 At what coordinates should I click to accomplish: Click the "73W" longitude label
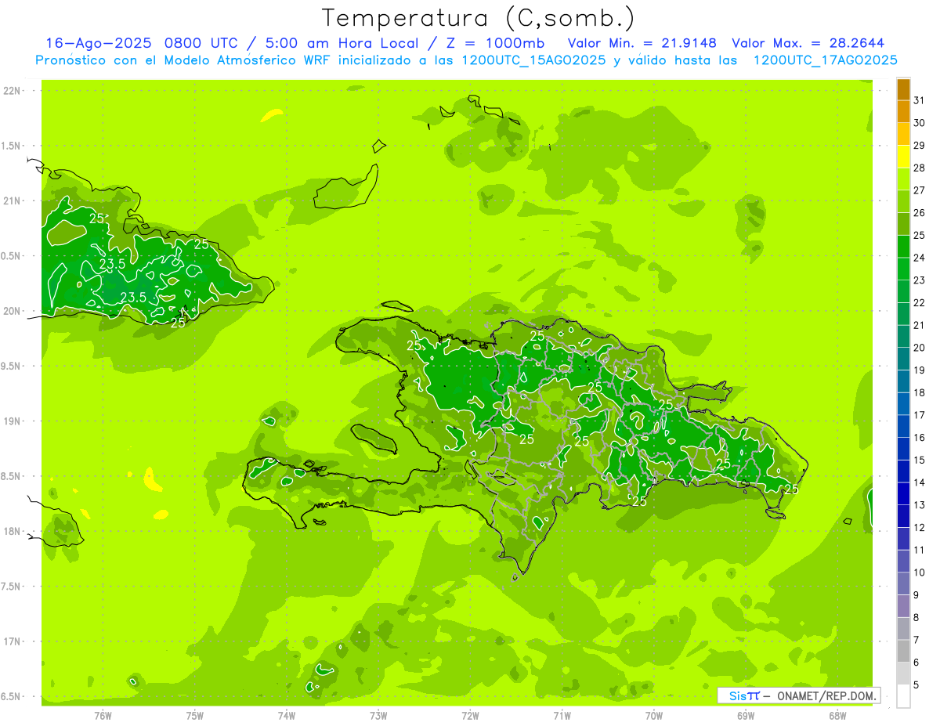tap(378, 716)
